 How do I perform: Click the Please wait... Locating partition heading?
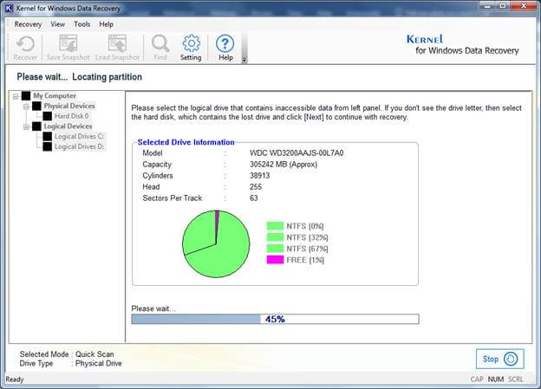80,77
